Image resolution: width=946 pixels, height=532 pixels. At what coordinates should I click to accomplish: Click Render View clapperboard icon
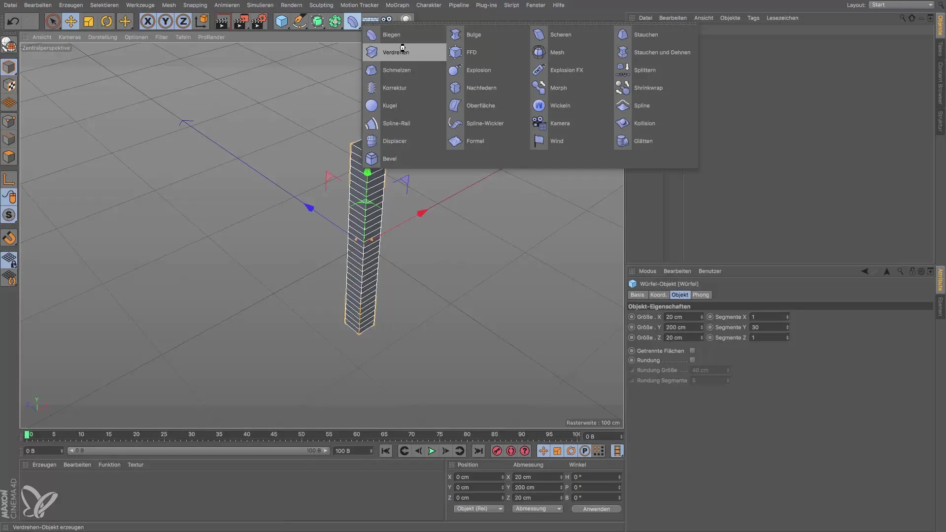coord(223,21)
